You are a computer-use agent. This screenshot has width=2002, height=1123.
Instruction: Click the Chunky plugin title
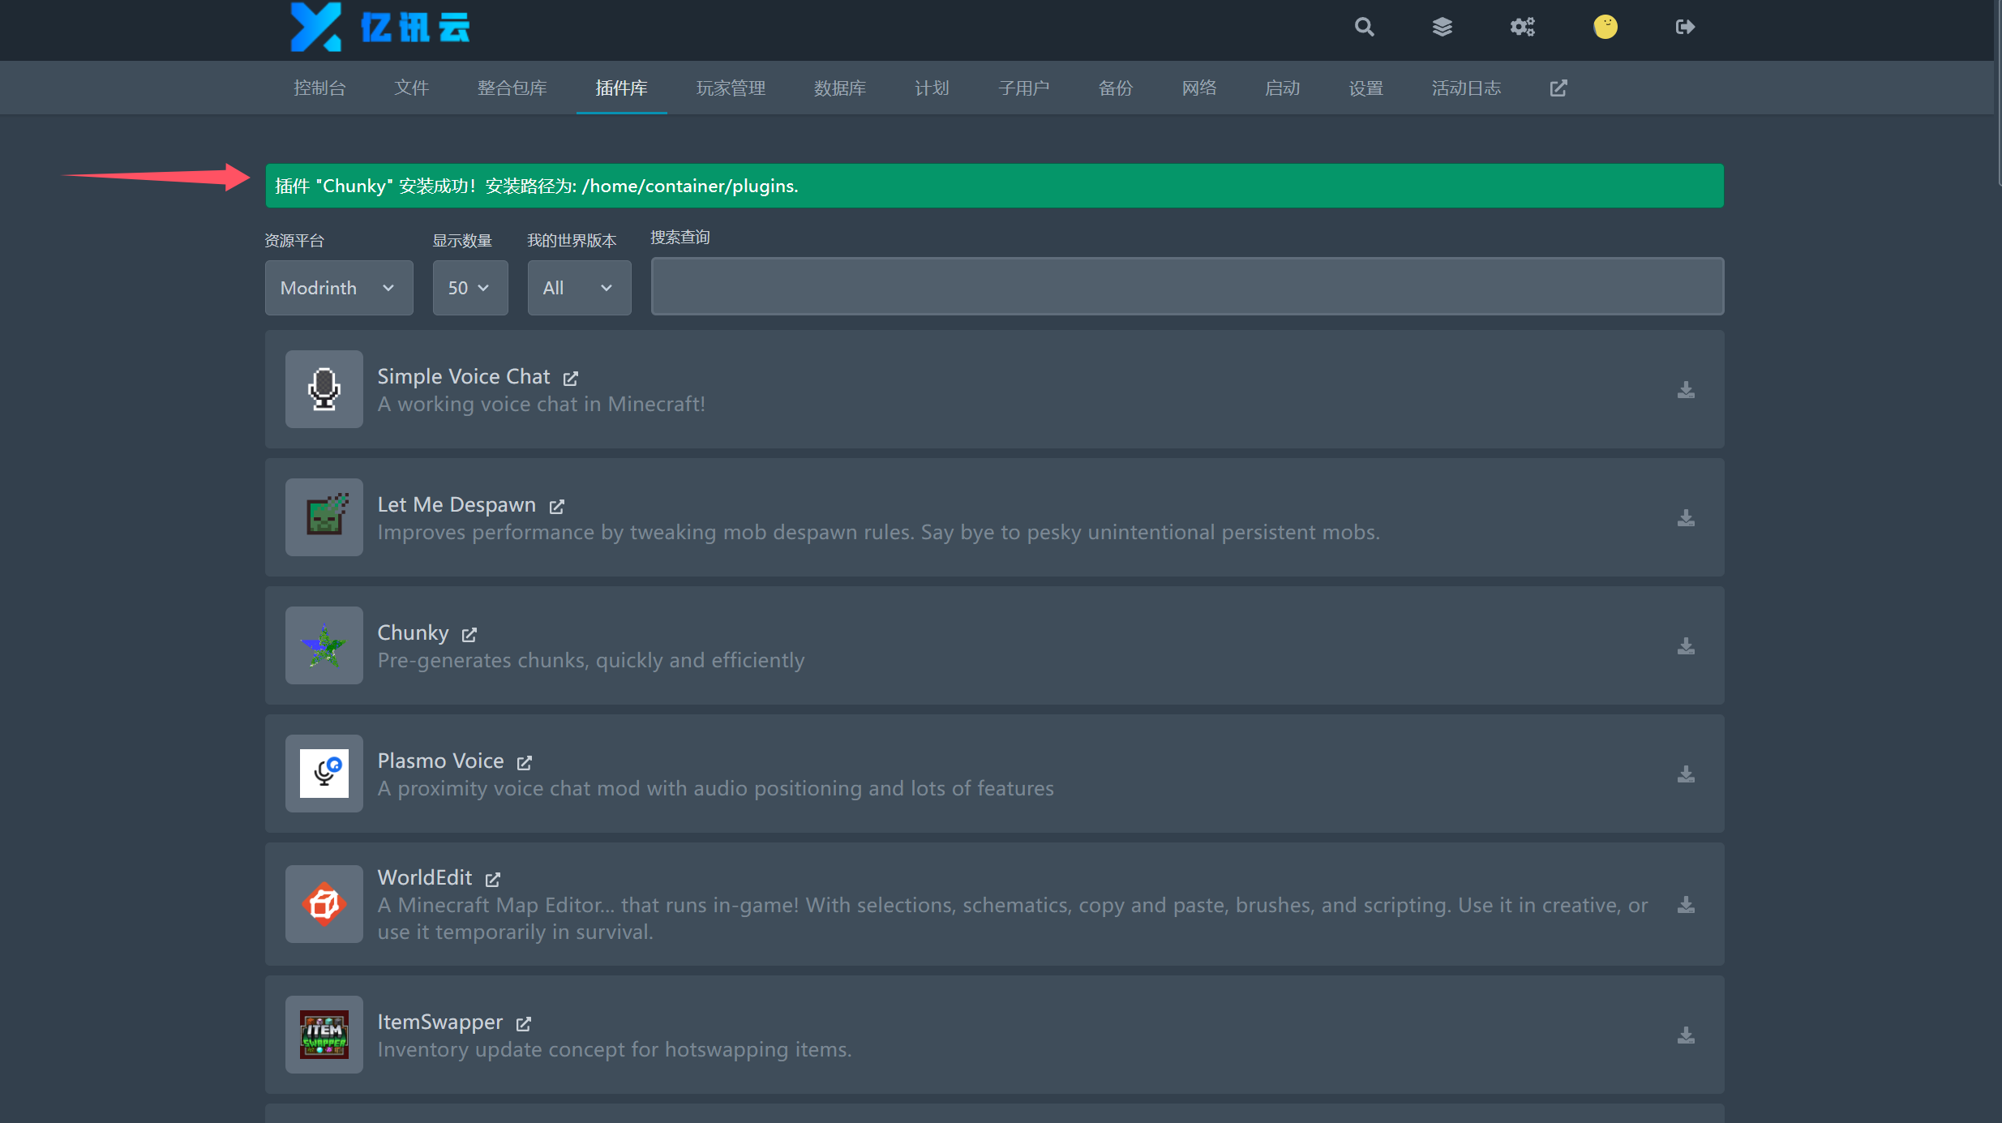413,633
